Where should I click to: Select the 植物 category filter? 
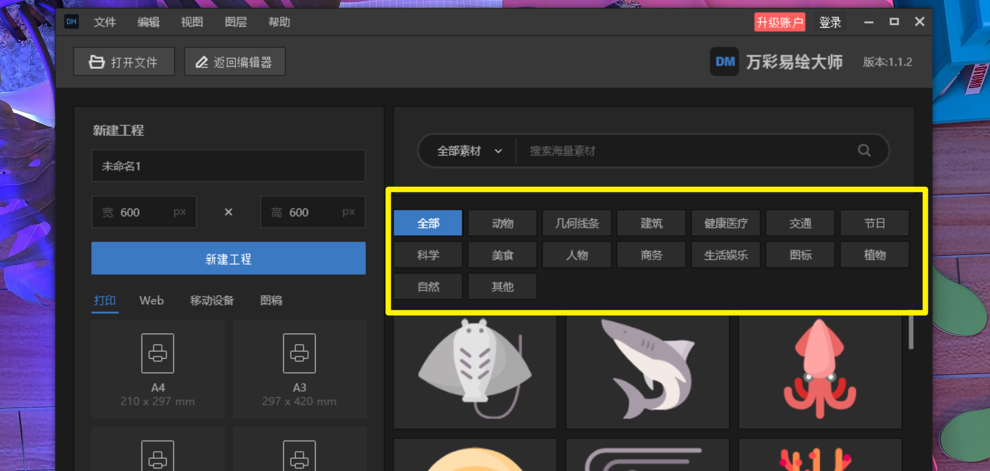875,255
